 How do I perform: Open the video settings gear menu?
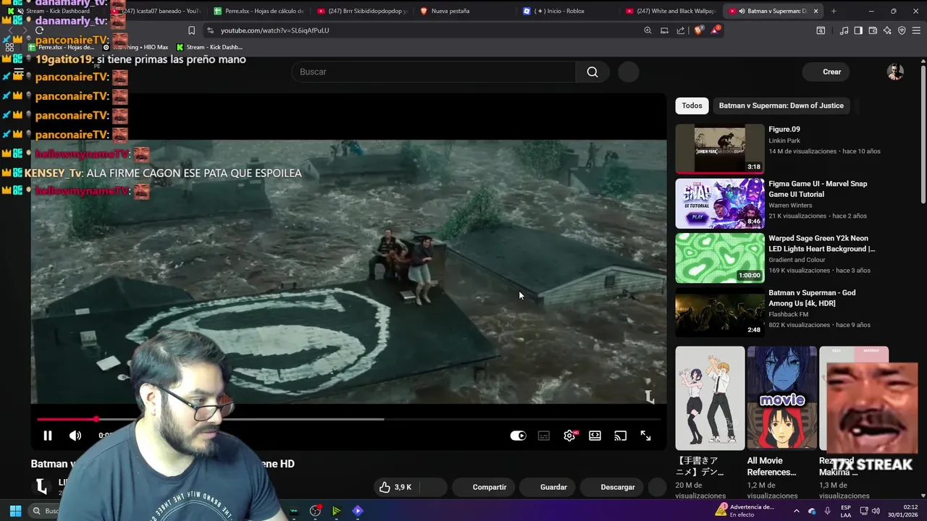coord(570,436)
